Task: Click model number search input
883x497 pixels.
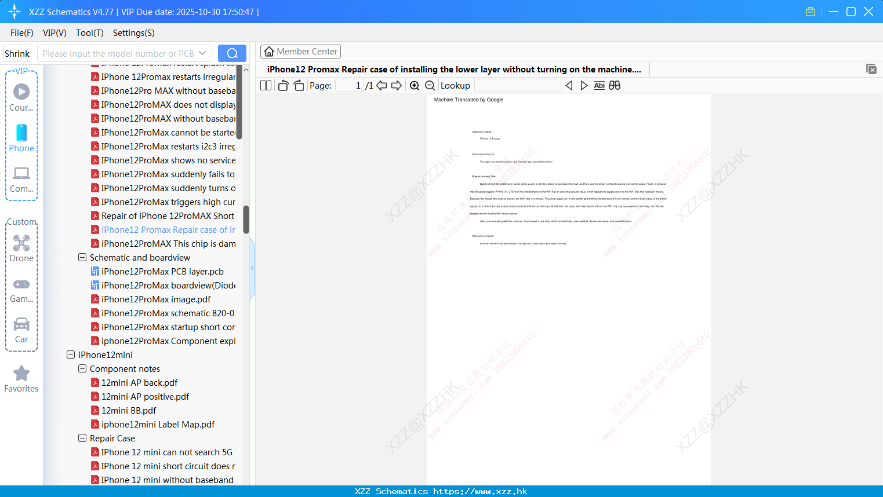Action: [118, 53]
